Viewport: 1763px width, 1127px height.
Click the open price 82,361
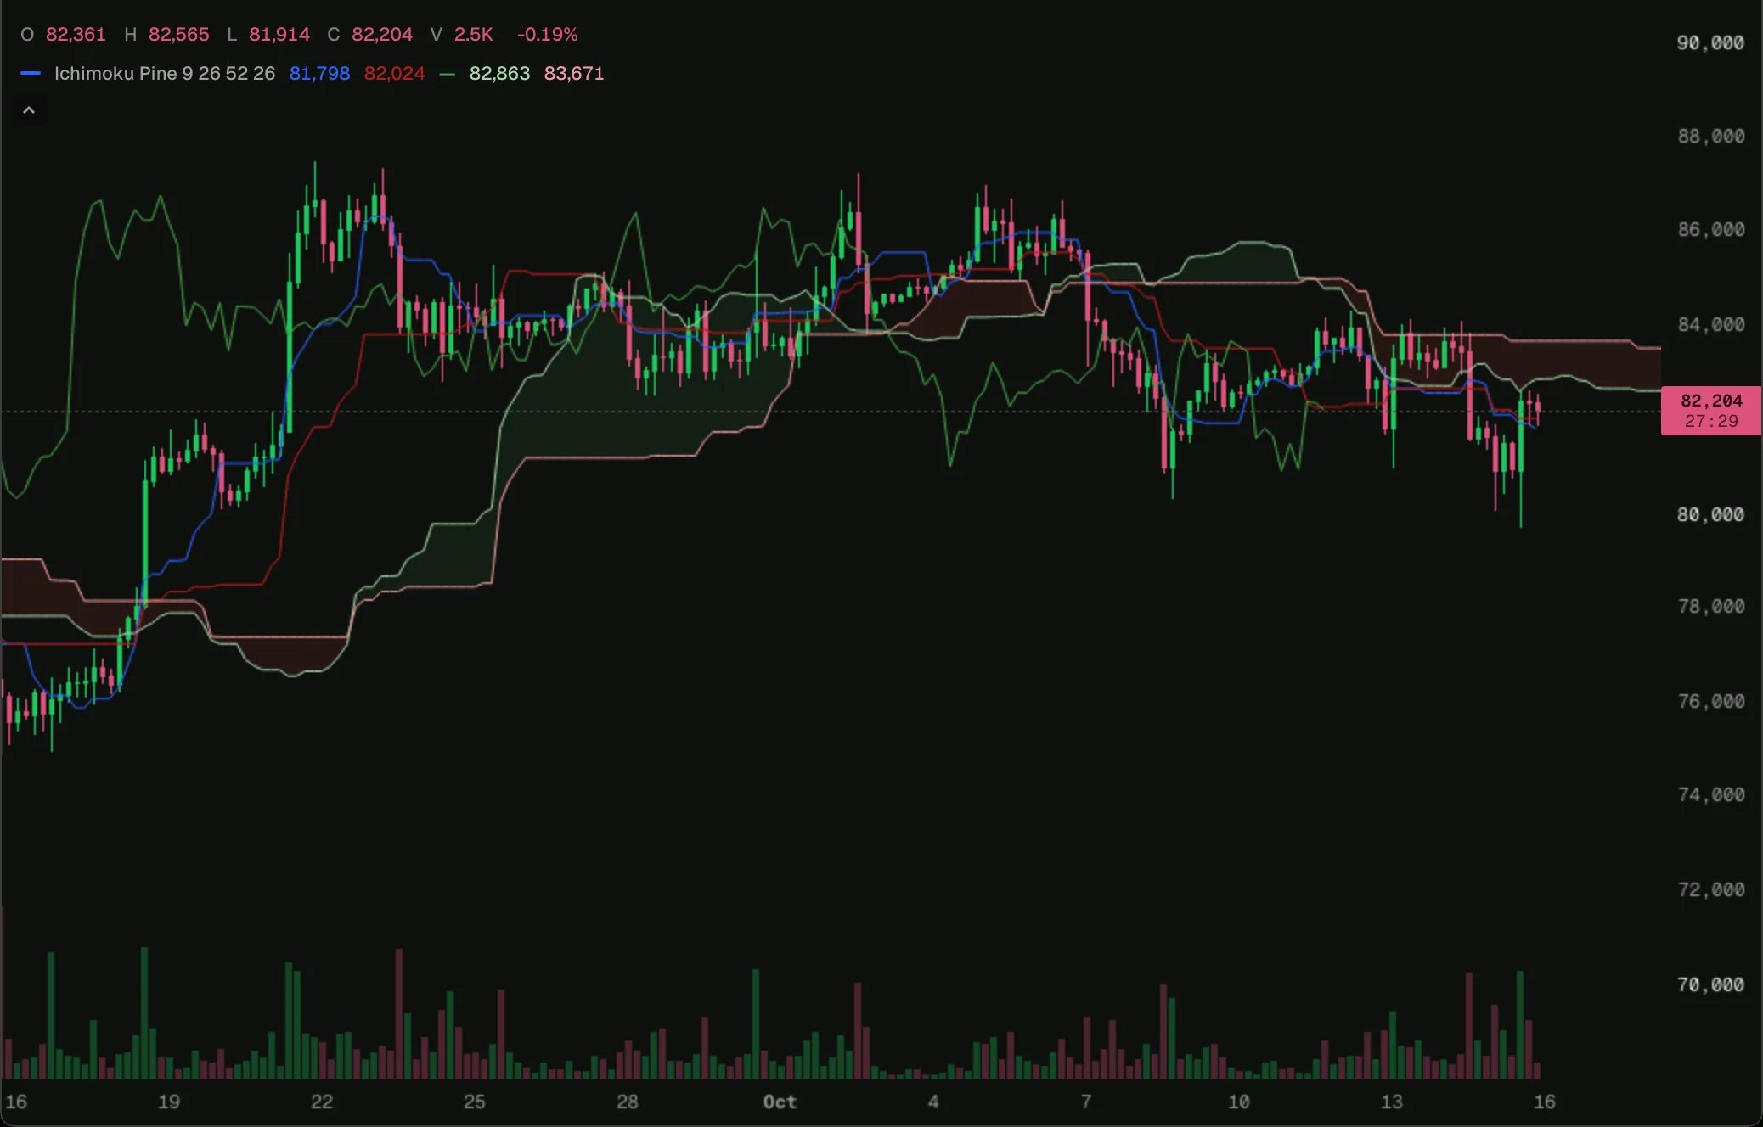coord(76,35)
